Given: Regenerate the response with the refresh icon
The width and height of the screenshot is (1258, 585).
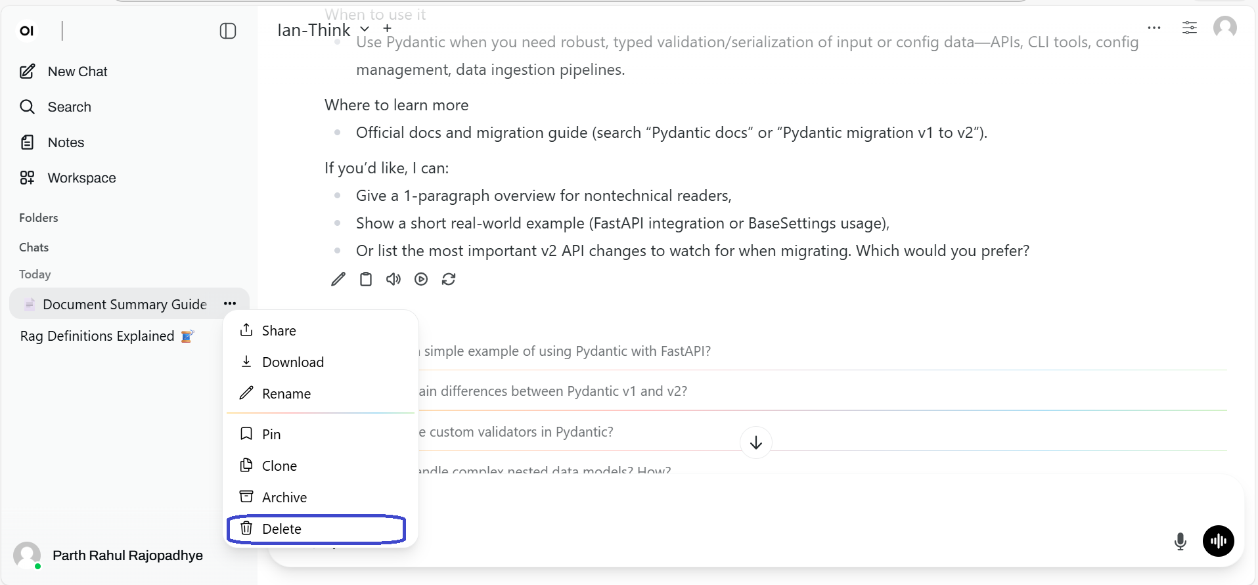Looking at the screenshot, I should [449, 279].
